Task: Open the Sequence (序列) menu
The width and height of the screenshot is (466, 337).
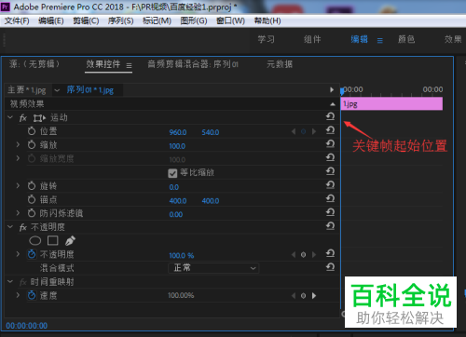Action: click(120, 20)
